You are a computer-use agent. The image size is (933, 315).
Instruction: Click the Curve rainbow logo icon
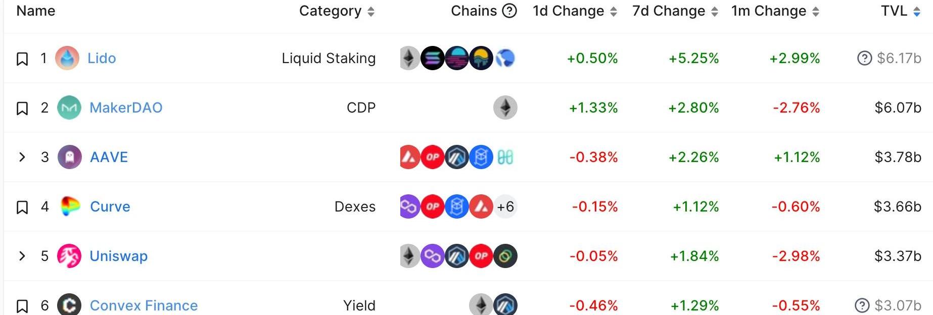point(70,206)
